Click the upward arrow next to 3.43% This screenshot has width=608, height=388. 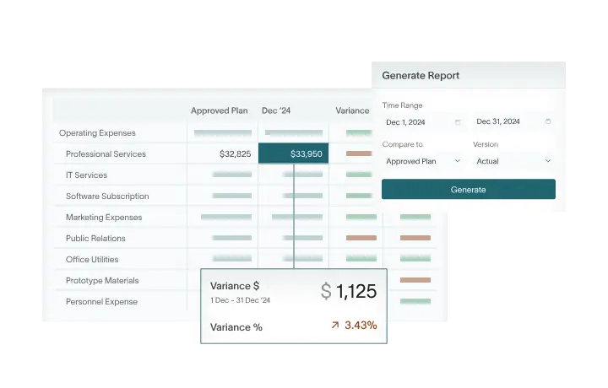(335, 326)
